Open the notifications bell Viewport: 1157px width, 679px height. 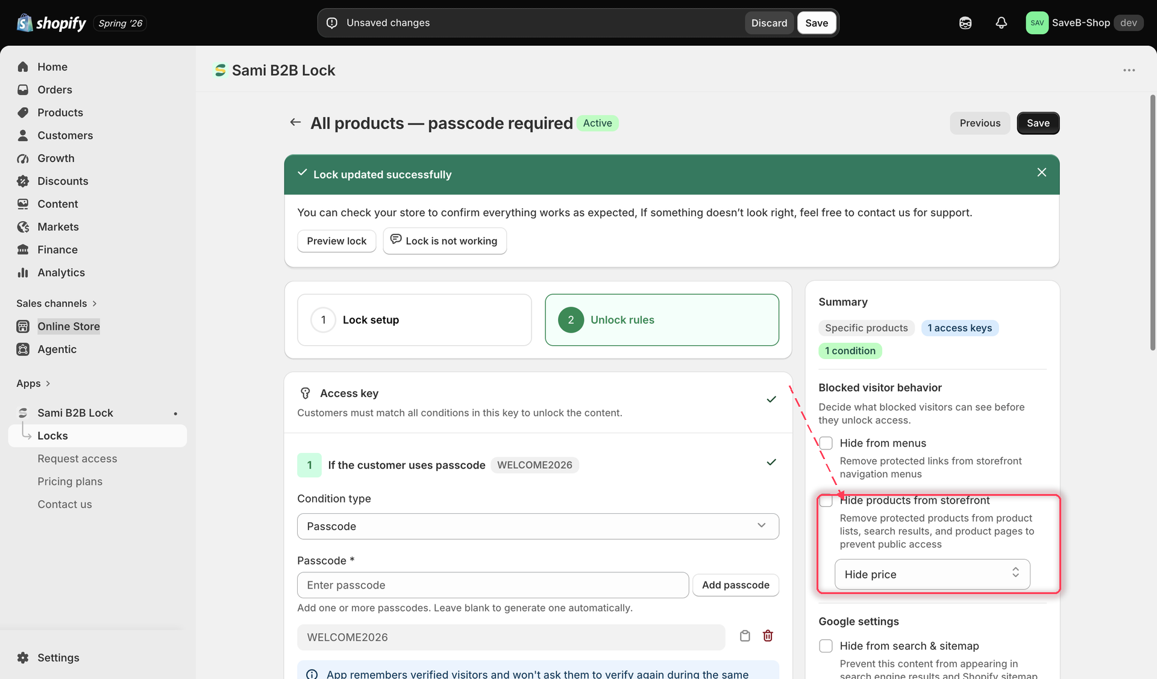pos(1001,23)
